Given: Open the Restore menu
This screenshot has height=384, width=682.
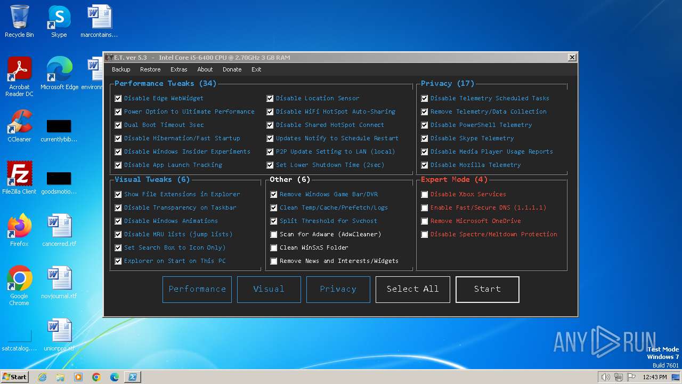Looking at the screenshot, I should [150, 69].
